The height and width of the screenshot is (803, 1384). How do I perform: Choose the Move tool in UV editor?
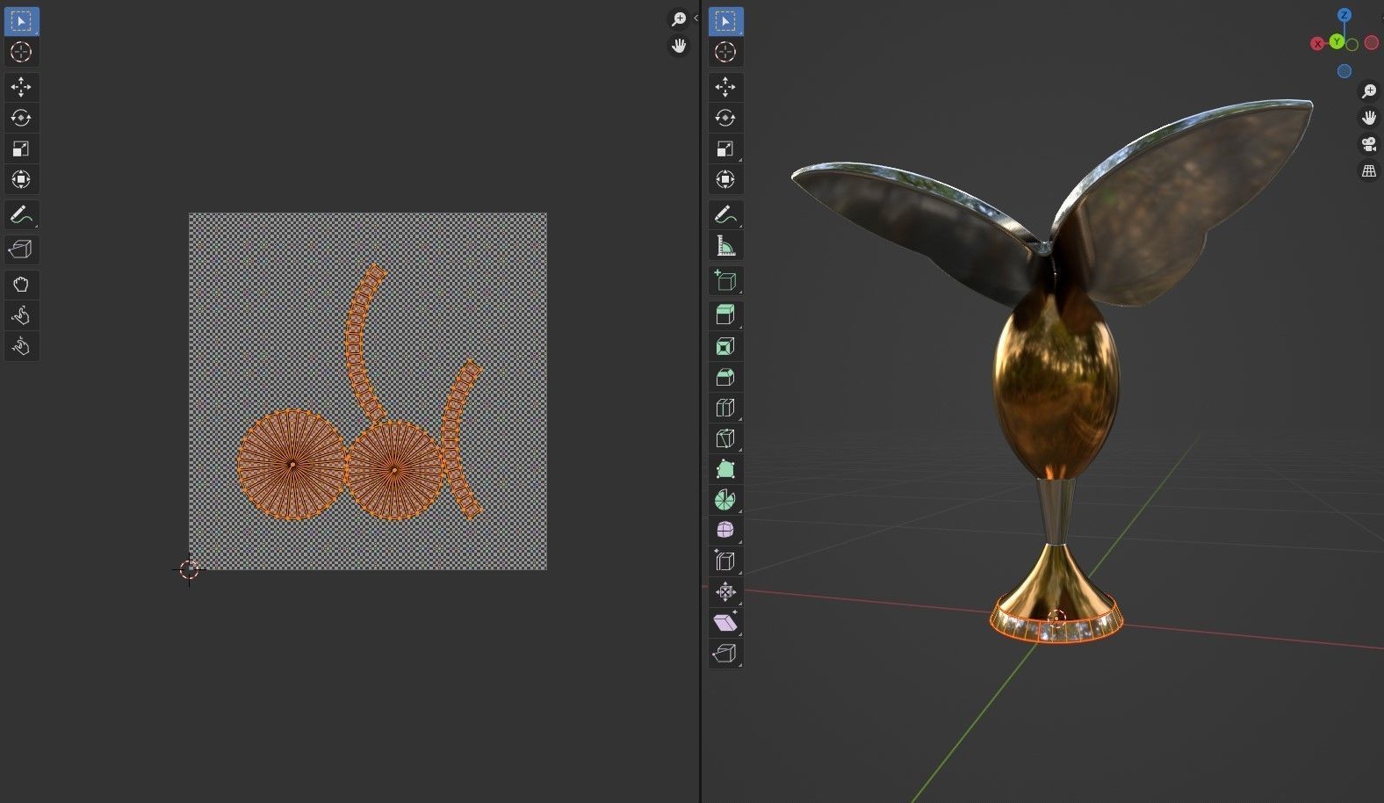pos(21,87)
